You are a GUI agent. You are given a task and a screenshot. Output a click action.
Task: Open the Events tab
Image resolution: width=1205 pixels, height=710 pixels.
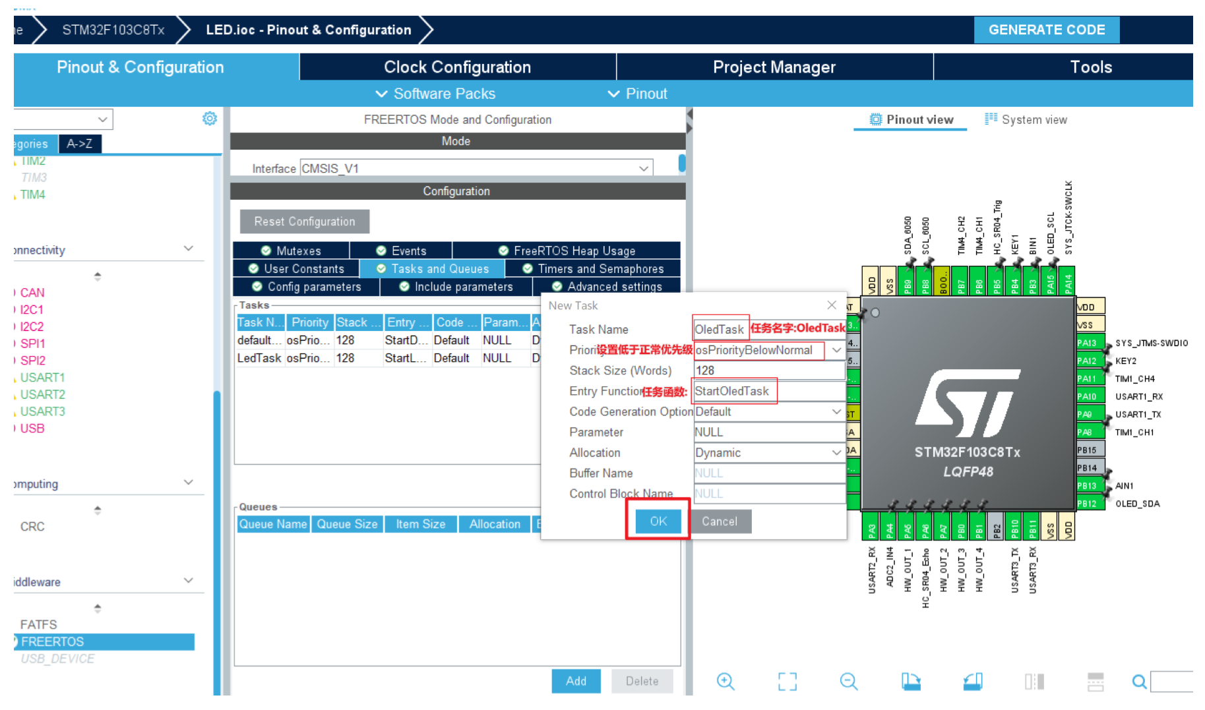tap(401, 251)
